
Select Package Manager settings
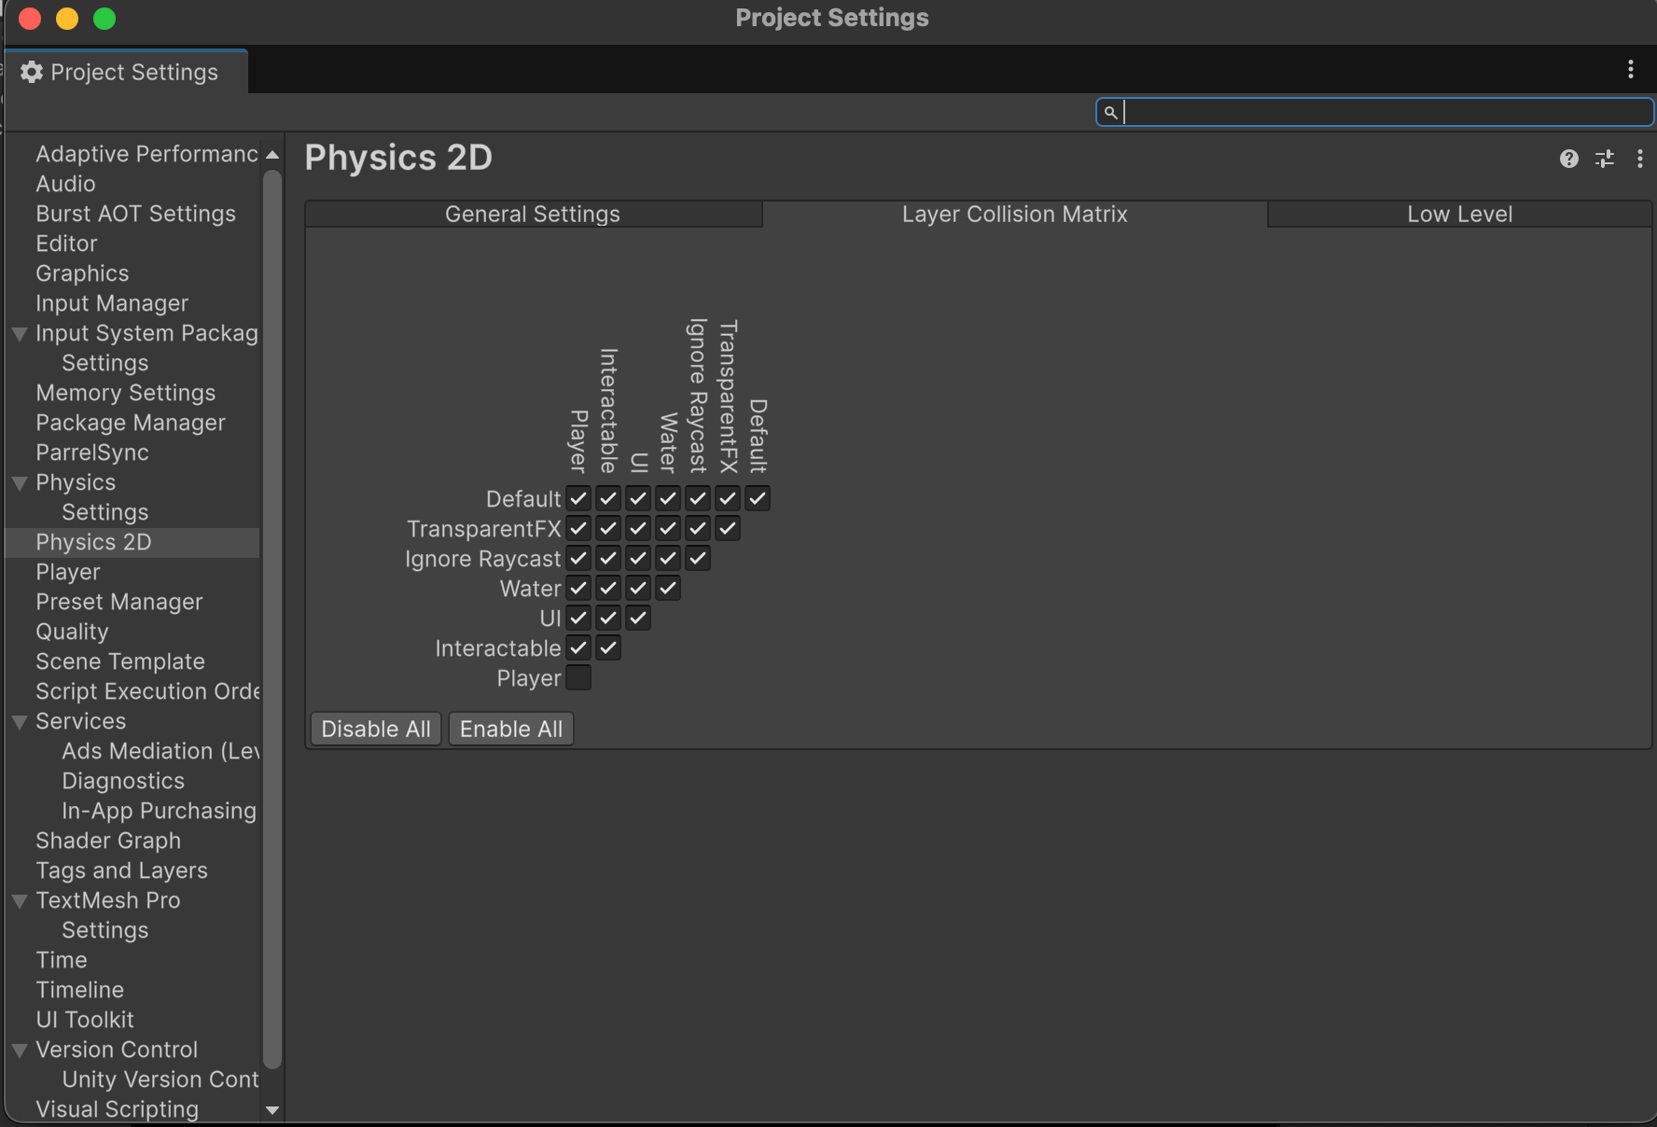click(131, 423)
